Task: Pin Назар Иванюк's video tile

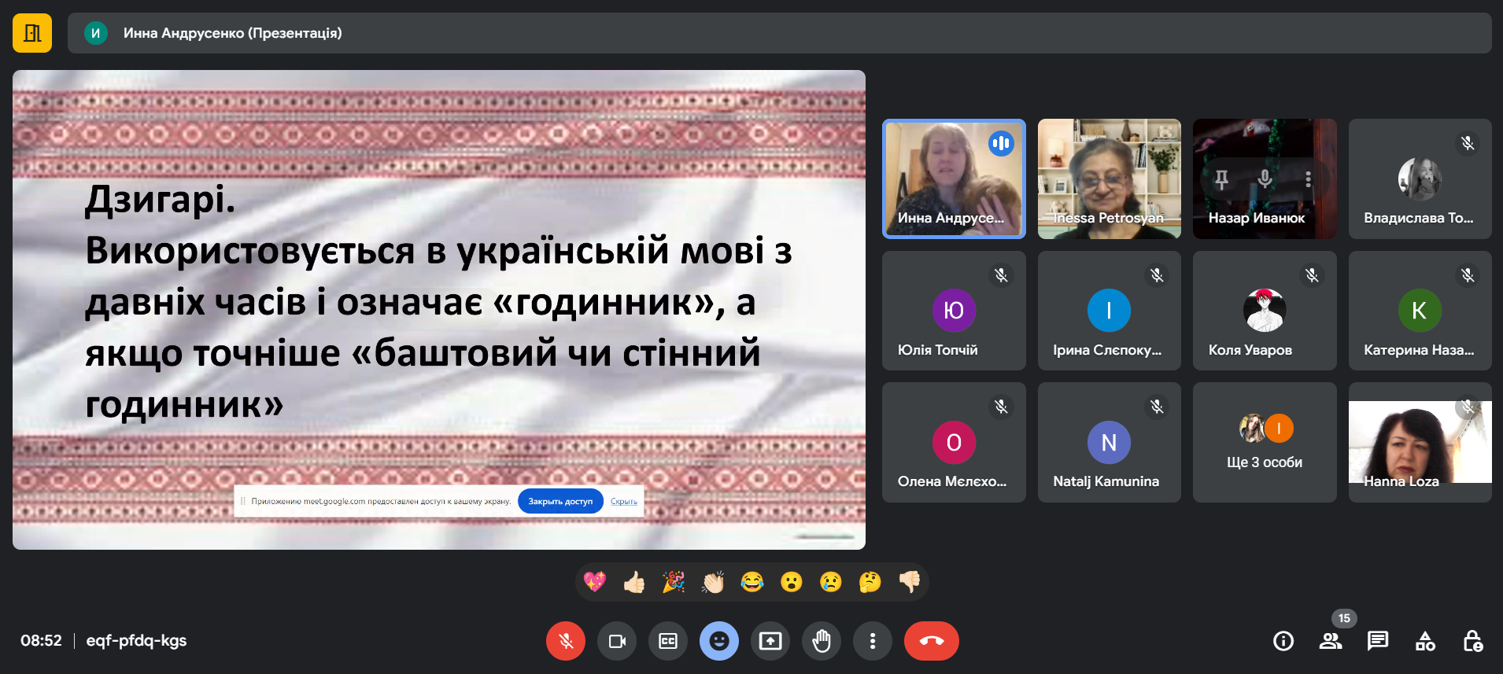Action: click(1221, 179)
